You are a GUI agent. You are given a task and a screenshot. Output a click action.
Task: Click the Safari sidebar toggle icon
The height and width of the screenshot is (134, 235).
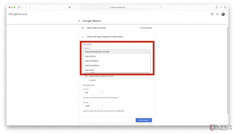[19, 7]
